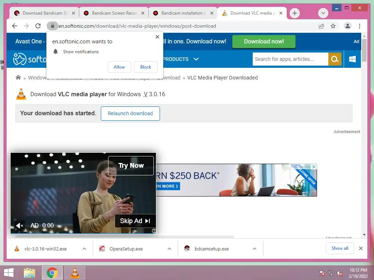Click the orange search magnifier button
374x280 pixels.
click(x=335, y=59)
